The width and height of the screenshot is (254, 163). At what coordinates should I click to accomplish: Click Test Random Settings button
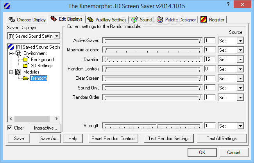tap(169, 138)
